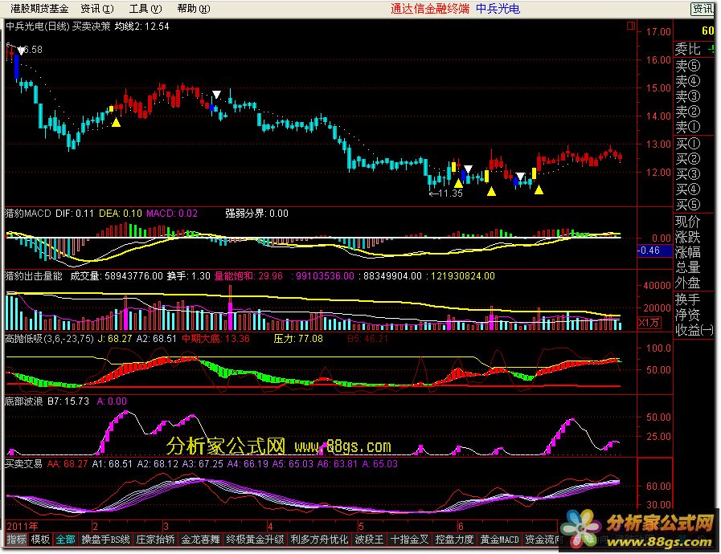Switch to the 终极黄金升级 indicator tab

[255, 540]
